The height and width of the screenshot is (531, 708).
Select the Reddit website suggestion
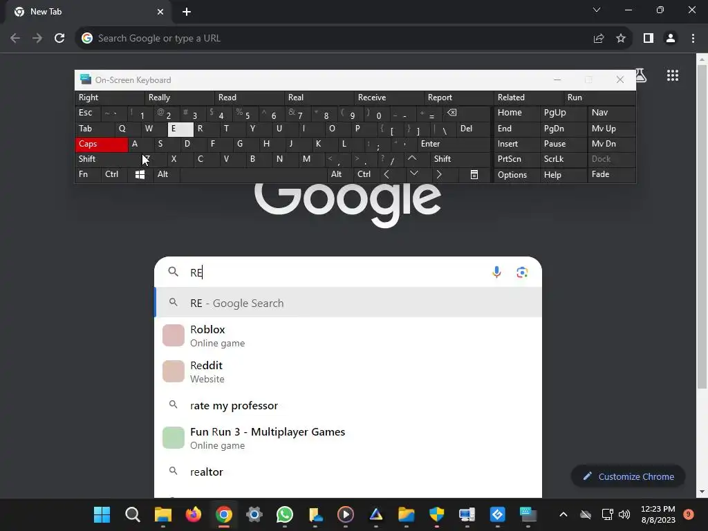348,371
